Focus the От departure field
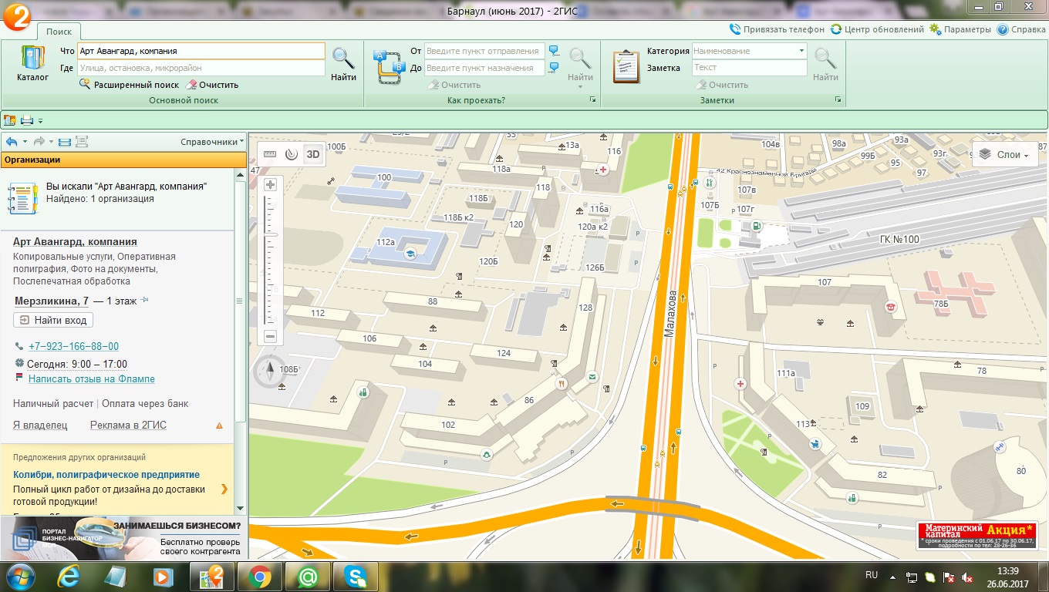 pyautogui.click(x=484, y=51)
